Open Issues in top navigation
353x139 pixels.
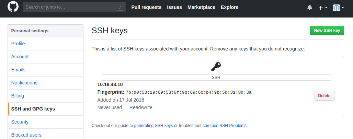point(174,7)
